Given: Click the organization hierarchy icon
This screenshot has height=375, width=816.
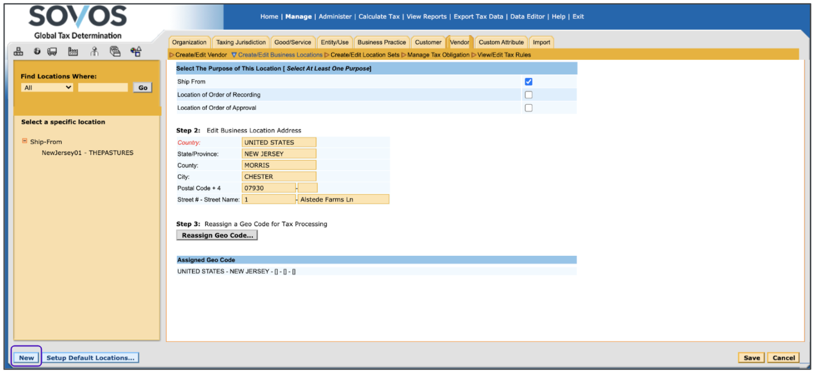Looking at the screenshot, I should click(18, 52).
